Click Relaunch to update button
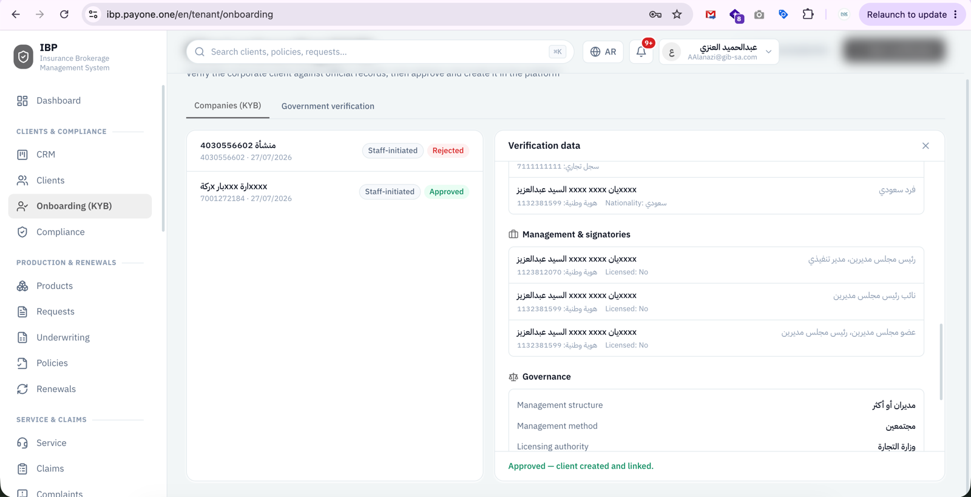The width and height of the screenshot is (971, 497). pyautogui.click(x=907, y=15)
